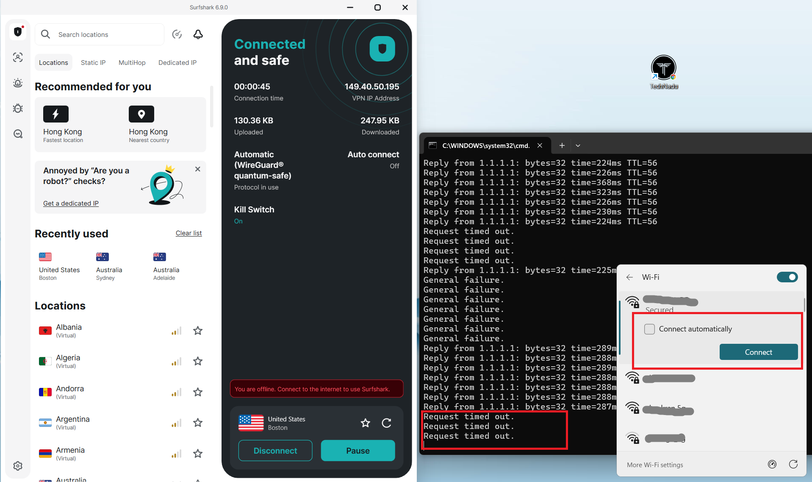Select Algeria in the locations list
812x482 pixels.
tap(121, 361)
